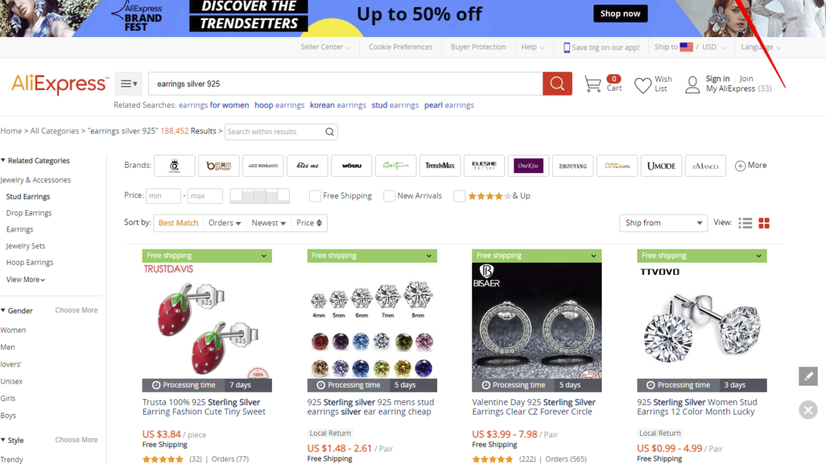Screen dimensions: 826x464
Task: Open the Seller Center menu
Action: (325, 47)
